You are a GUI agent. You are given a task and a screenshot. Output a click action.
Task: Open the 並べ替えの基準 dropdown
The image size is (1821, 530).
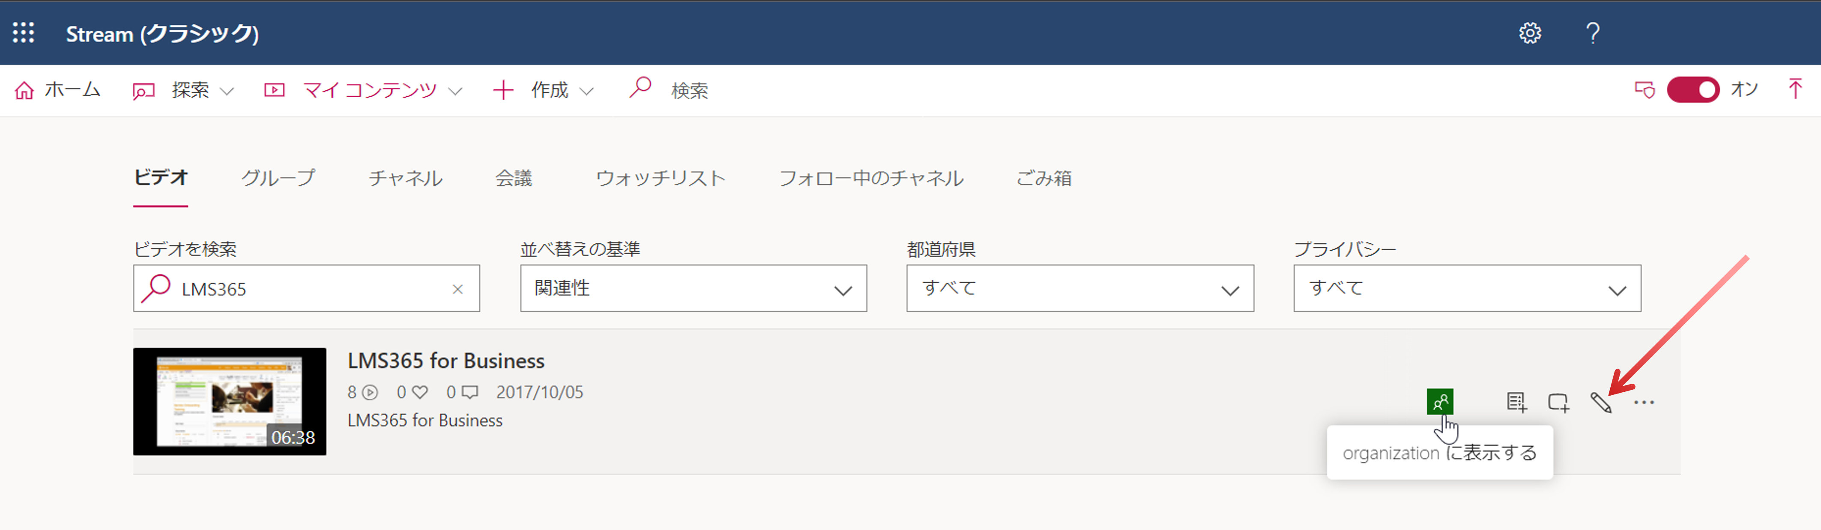tap(693, 288)
